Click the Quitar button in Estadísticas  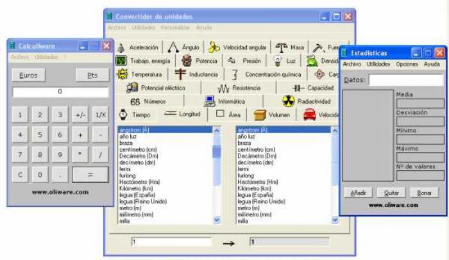(x=391, y=193)
